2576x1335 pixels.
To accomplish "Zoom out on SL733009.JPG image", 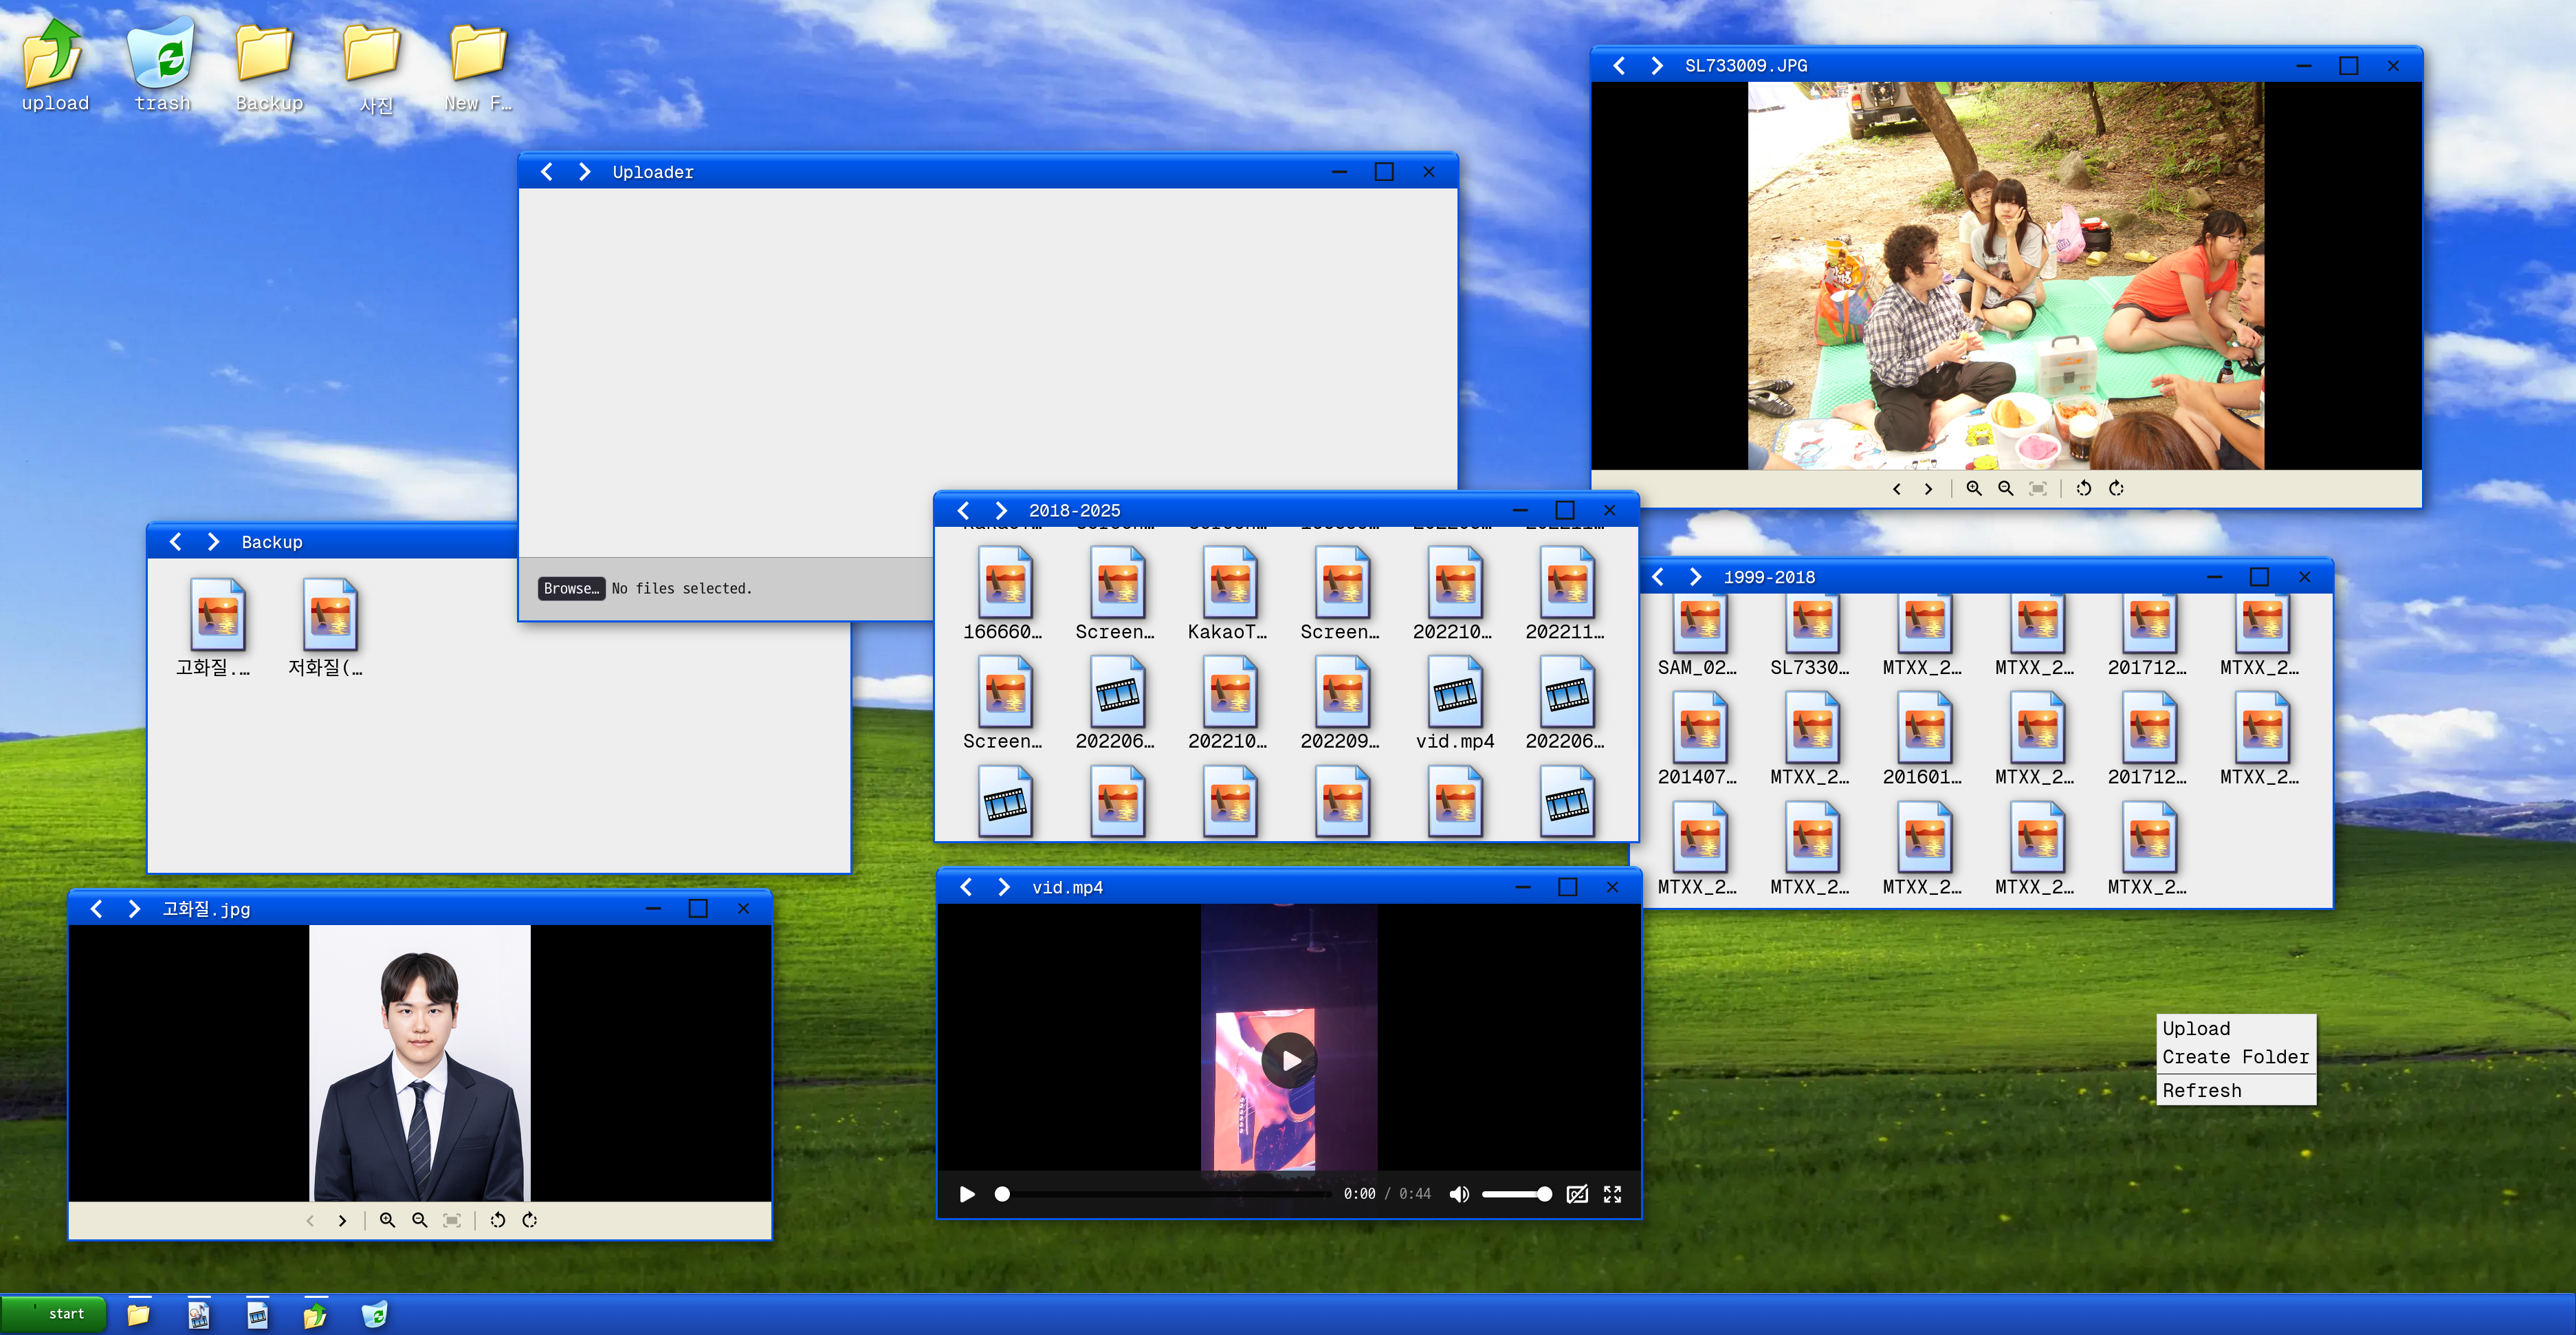I will pos(2005,488).
